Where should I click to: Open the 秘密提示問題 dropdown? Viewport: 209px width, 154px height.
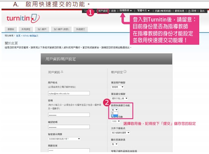click(x=64, y=139)
